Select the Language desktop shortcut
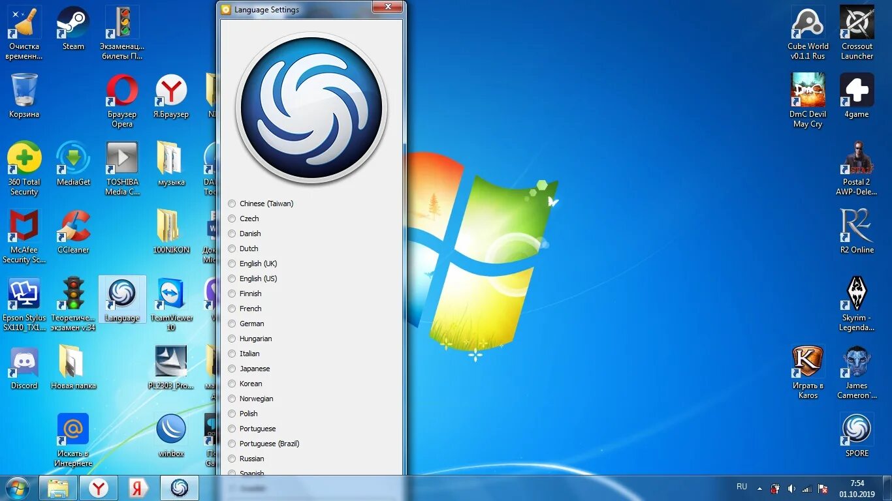Image resolution: width=892 pixels, height=501 pixels. tap(122, 299)
